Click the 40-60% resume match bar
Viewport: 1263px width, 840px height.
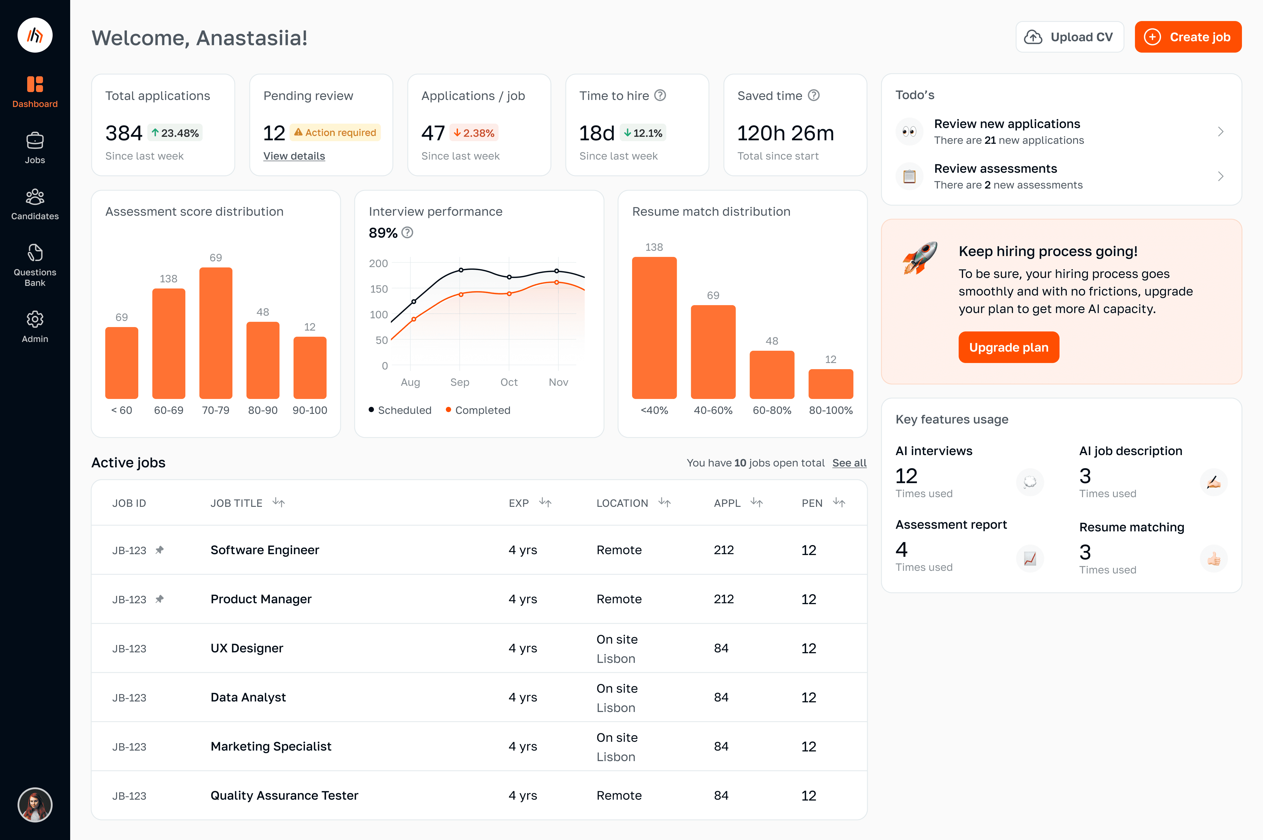click(x=713, y=352)
